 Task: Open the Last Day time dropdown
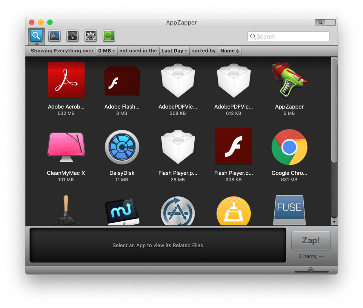click(x=174, y=51)
